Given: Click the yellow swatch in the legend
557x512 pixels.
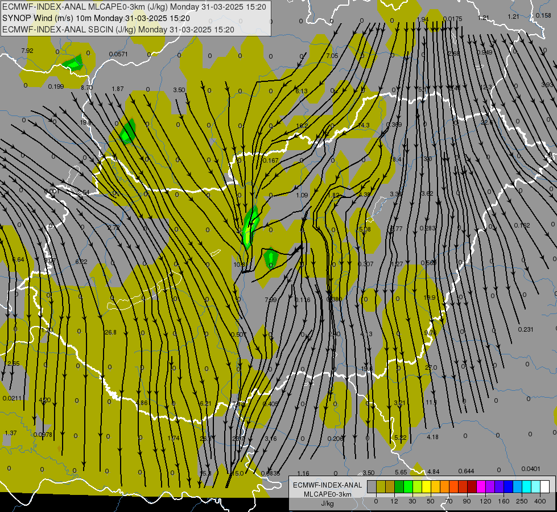Looking at the screenshot, I should tap(426, 487).
